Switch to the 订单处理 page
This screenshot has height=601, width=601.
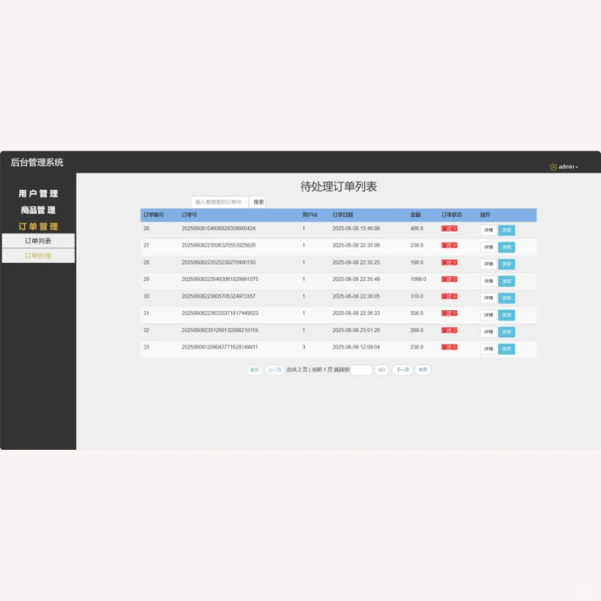click(38, 255)
